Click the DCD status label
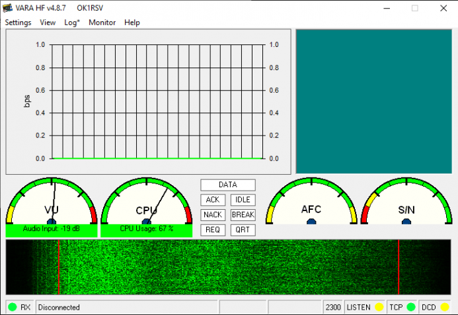Screen dimensions: 458x315 (x=428, y=308)
